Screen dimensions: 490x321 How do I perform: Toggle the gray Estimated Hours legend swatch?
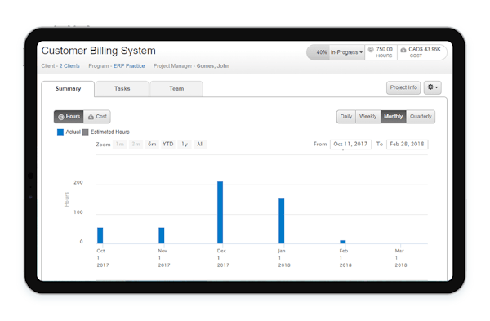pos(85,132)
